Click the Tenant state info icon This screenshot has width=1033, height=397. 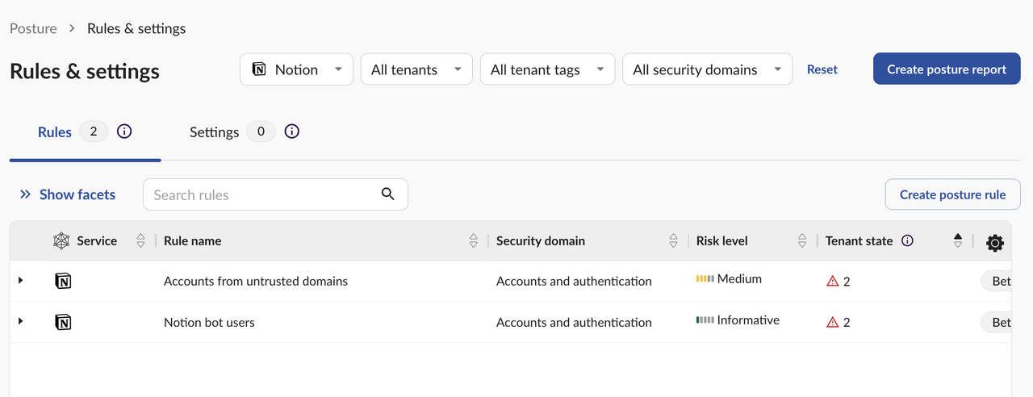click(907, 240)
